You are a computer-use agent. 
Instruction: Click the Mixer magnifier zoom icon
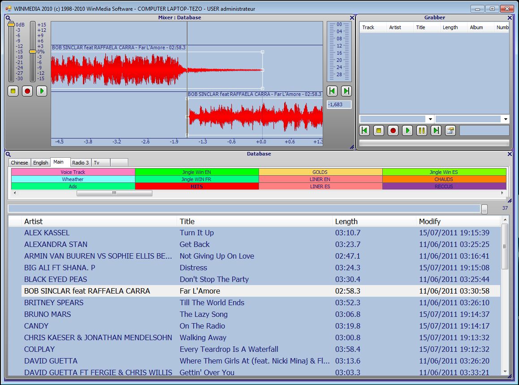[x=8, y=18]
